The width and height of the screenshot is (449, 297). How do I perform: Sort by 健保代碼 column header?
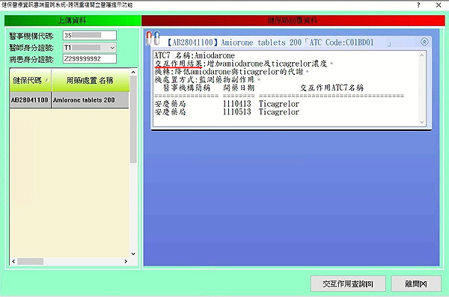(x=31, y=81)
